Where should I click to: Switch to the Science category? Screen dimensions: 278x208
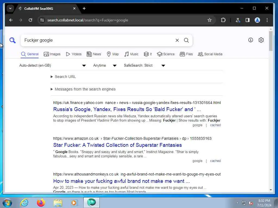(x=166, y=54)
